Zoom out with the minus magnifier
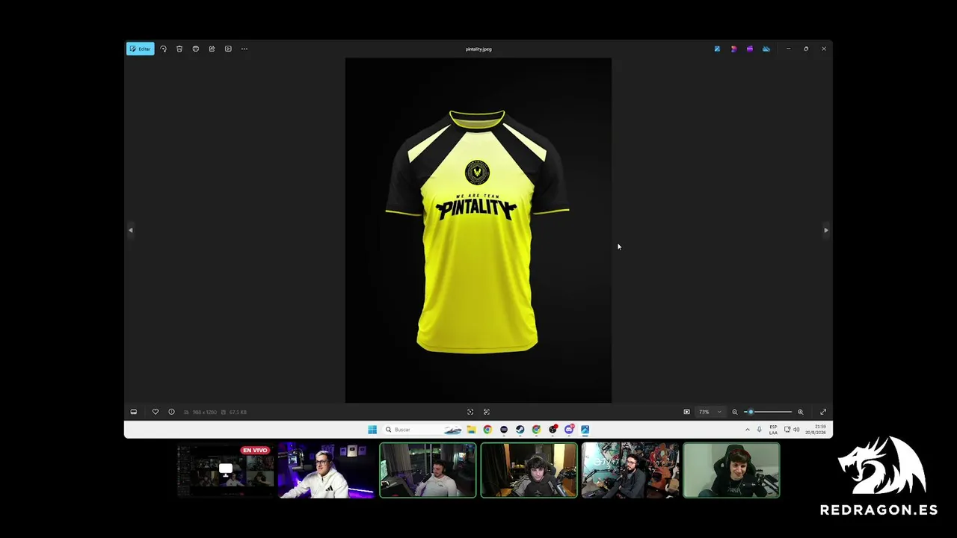 point(735,412)
